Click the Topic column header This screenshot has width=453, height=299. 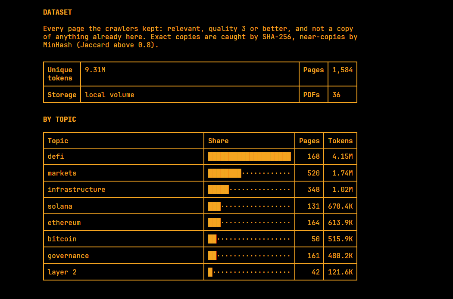tap(58, 141)
